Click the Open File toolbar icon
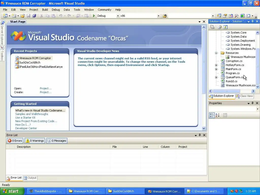 tap(23, 16)
